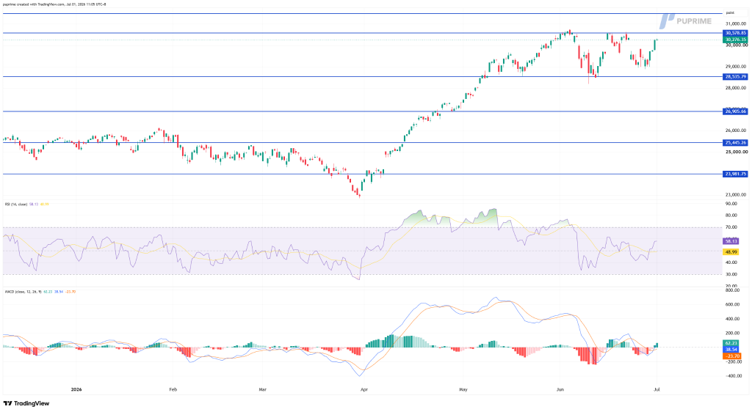
Task: Click the 26,905.66 horizontal line price label
Action: tap(735, 111)
